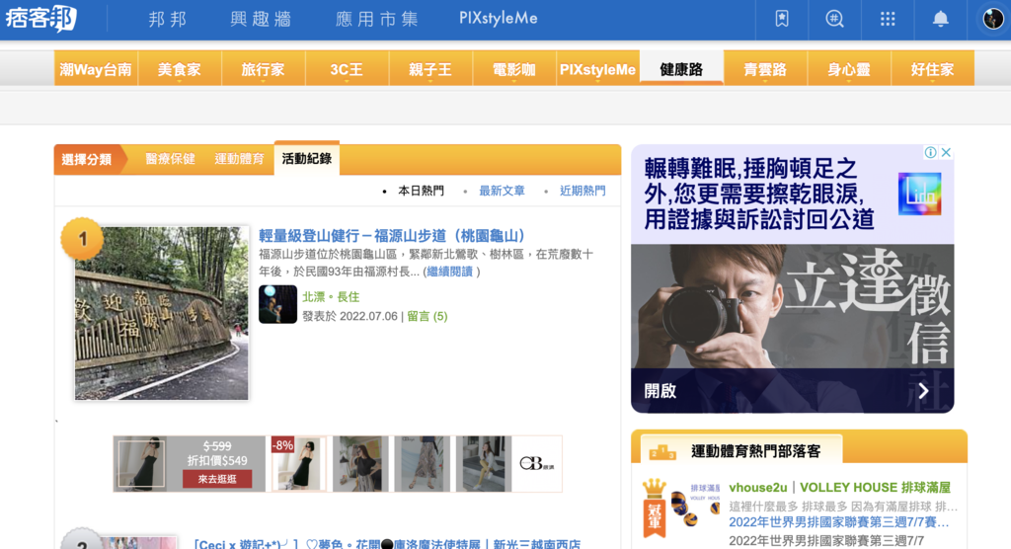Show 最新文章 articles
The width and height of the screenshot is (1011, 549).
502,191
